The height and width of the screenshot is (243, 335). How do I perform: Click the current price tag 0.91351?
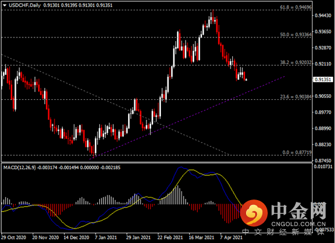[x=323, y=80]
